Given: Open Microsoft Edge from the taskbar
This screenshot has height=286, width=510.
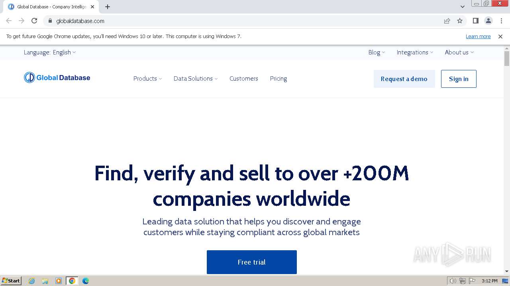Looking at the screenshot, I should click(86, 281).
